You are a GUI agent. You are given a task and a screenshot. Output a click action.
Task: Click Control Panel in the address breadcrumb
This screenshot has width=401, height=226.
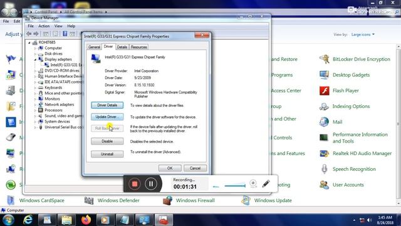pyautogui.click(x=46, y=12)
